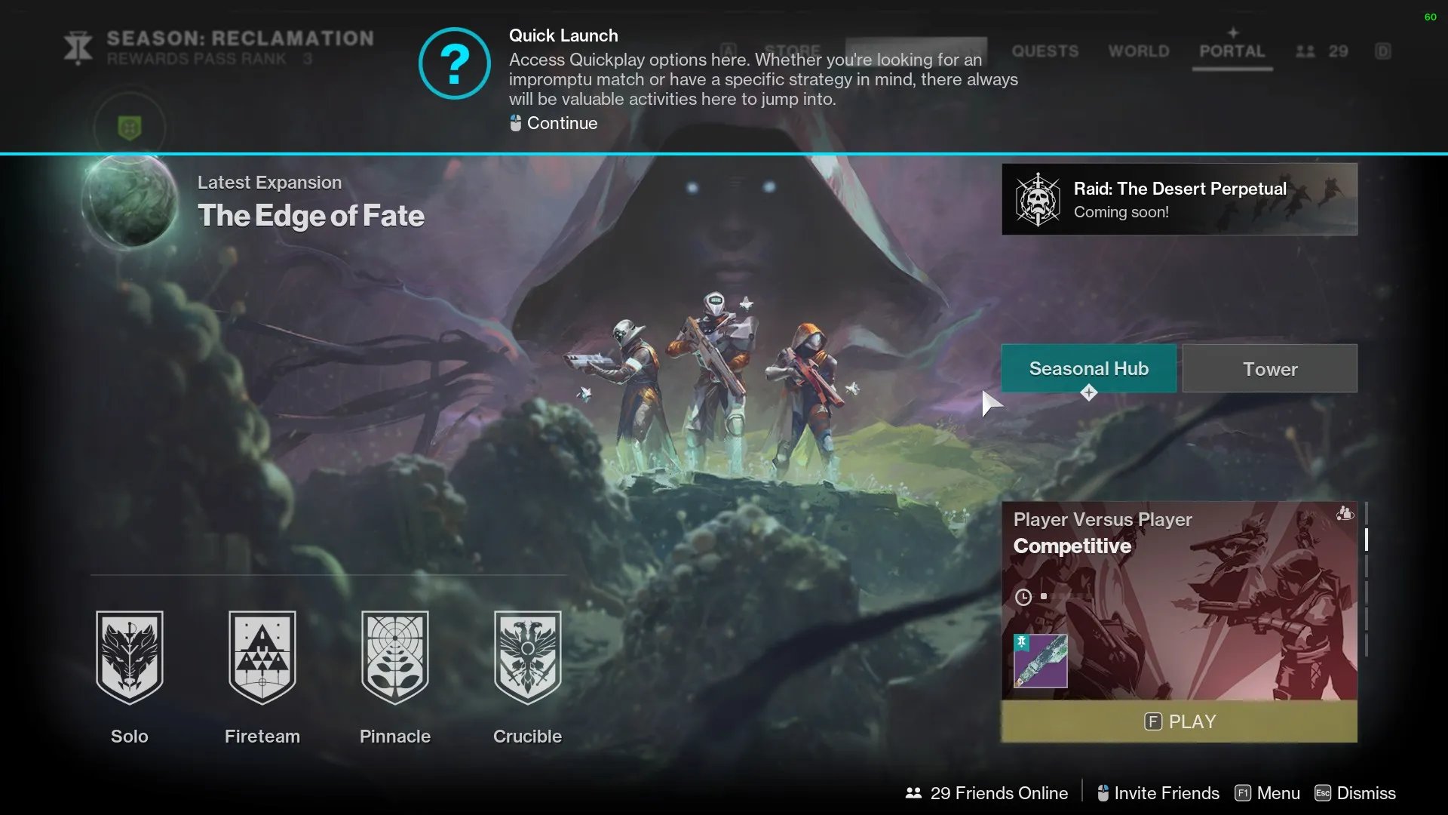1448x815 pixels.
Task: Select the Solo wolf shield emblem
Action: [x=130, y=657]
